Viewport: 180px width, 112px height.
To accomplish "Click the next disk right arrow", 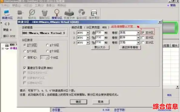I will click(9, 24).
